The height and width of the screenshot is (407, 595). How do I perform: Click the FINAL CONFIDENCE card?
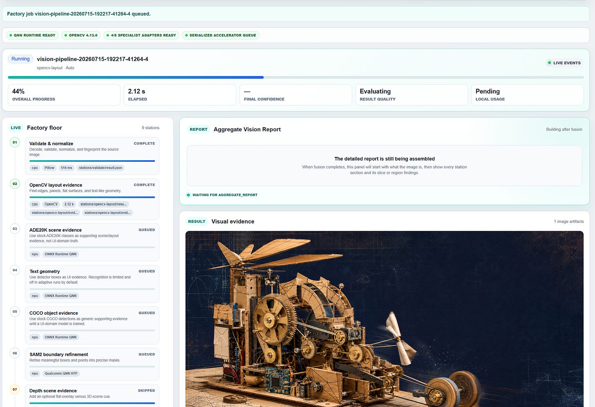(x=296, y=95)
